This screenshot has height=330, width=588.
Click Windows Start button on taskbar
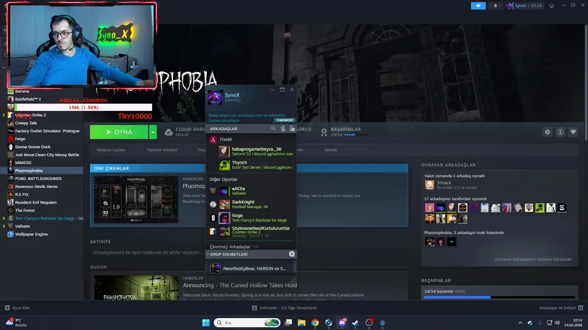click(x=206, y=323)
